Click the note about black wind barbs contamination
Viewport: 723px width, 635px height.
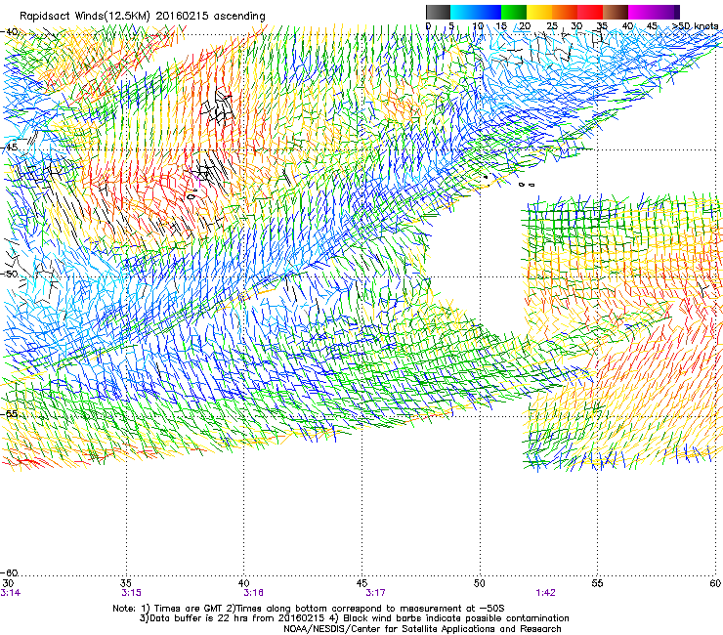tap(455, 618)
